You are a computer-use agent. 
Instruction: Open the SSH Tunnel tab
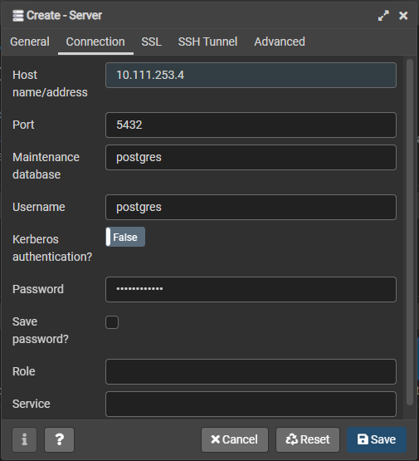(x=207, y=42)
